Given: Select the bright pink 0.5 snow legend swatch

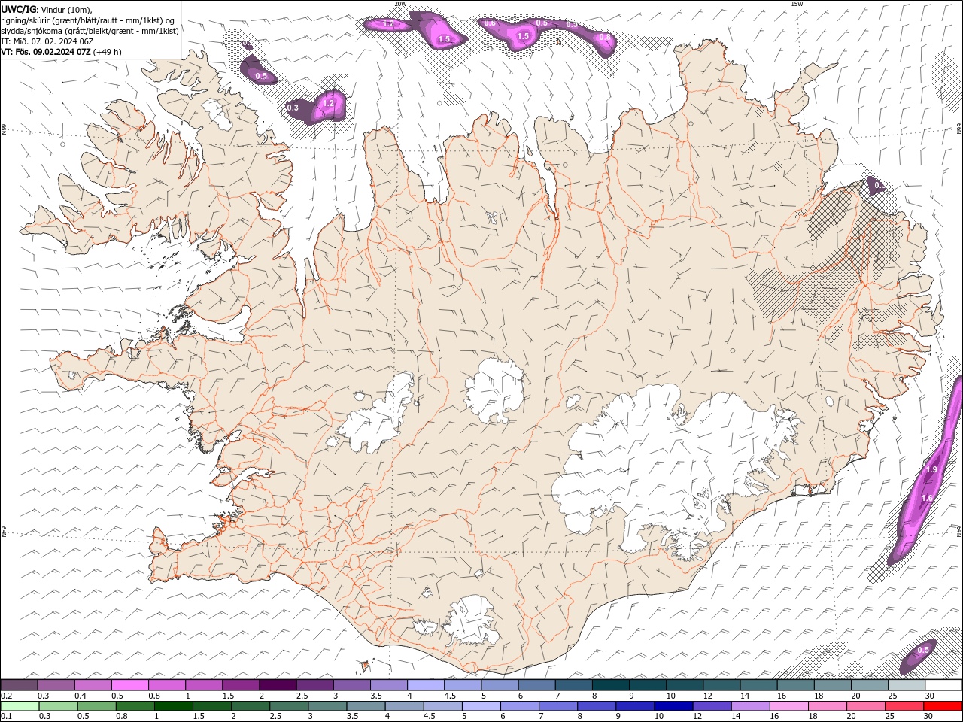Looking at the screenshot, I should pyautogui.click(x=130, y=685).
